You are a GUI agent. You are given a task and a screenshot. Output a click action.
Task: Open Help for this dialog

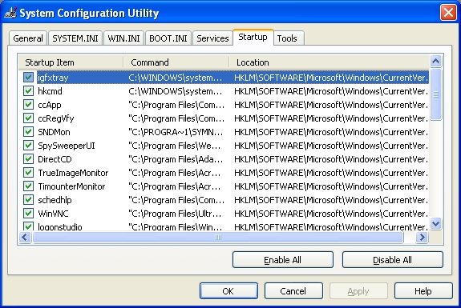pos(423,291)
